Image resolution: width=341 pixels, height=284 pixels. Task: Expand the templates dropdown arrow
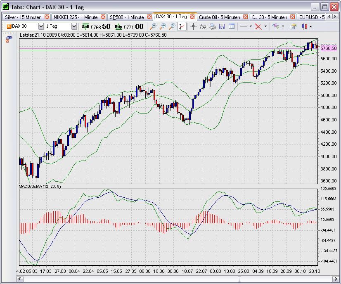(283, 26)
